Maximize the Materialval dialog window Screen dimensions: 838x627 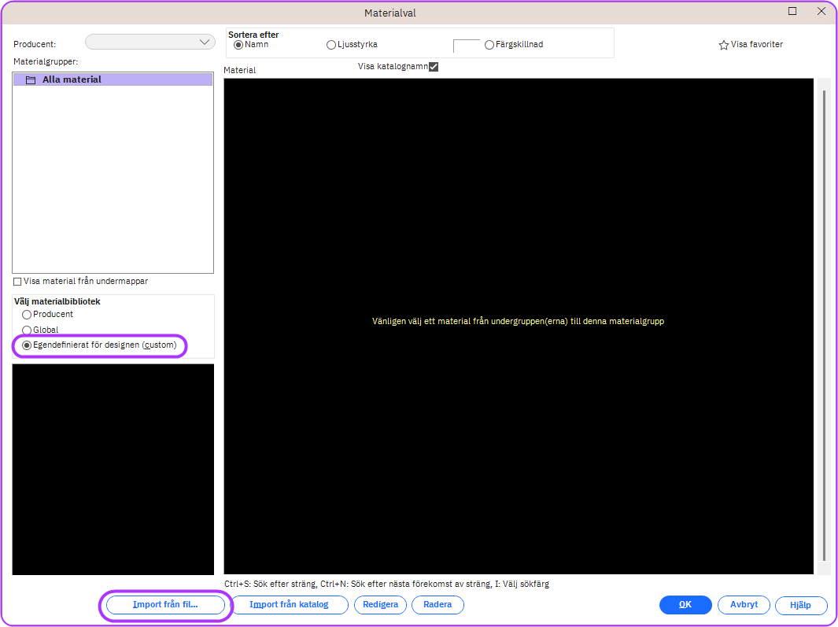(x=792, y=11)
